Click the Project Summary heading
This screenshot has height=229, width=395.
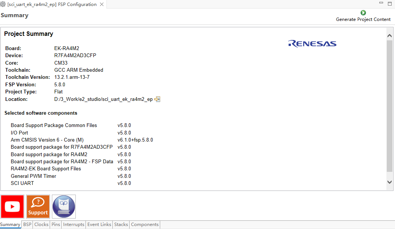point(29,34)
